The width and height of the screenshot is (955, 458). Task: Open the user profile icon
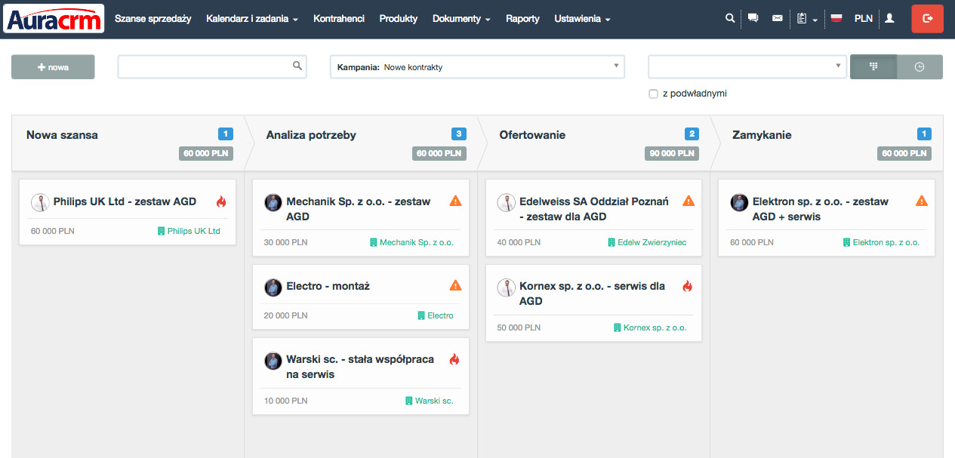[x=889, y=18]
